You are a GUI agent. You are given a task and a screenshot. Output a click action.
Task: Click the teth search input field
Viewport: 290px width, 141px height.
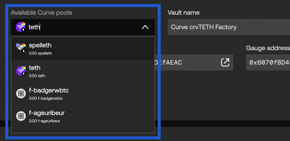point(83,27)
